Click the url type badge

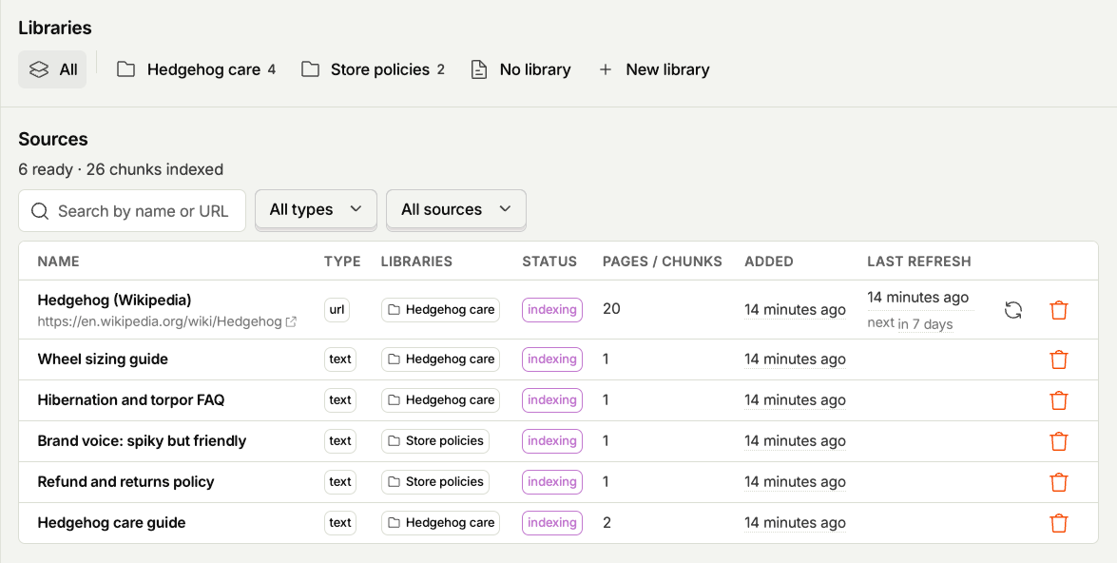tap(337, 310)
